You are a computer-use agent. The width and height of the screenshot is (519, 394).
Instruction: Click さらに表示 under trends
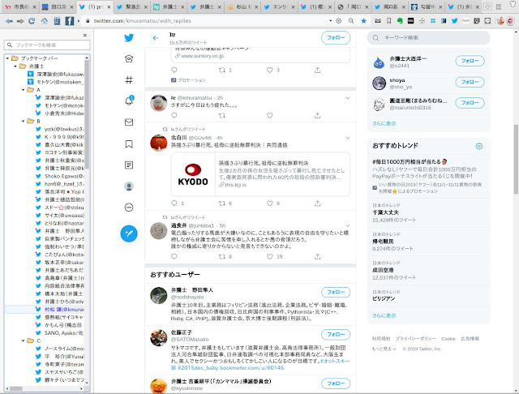[384, 315]
